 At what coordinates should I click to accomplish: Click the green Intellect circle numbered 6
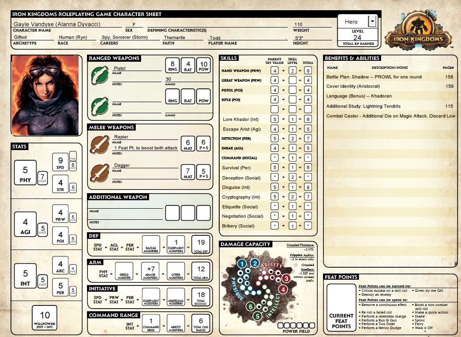[x=251, y=307]
